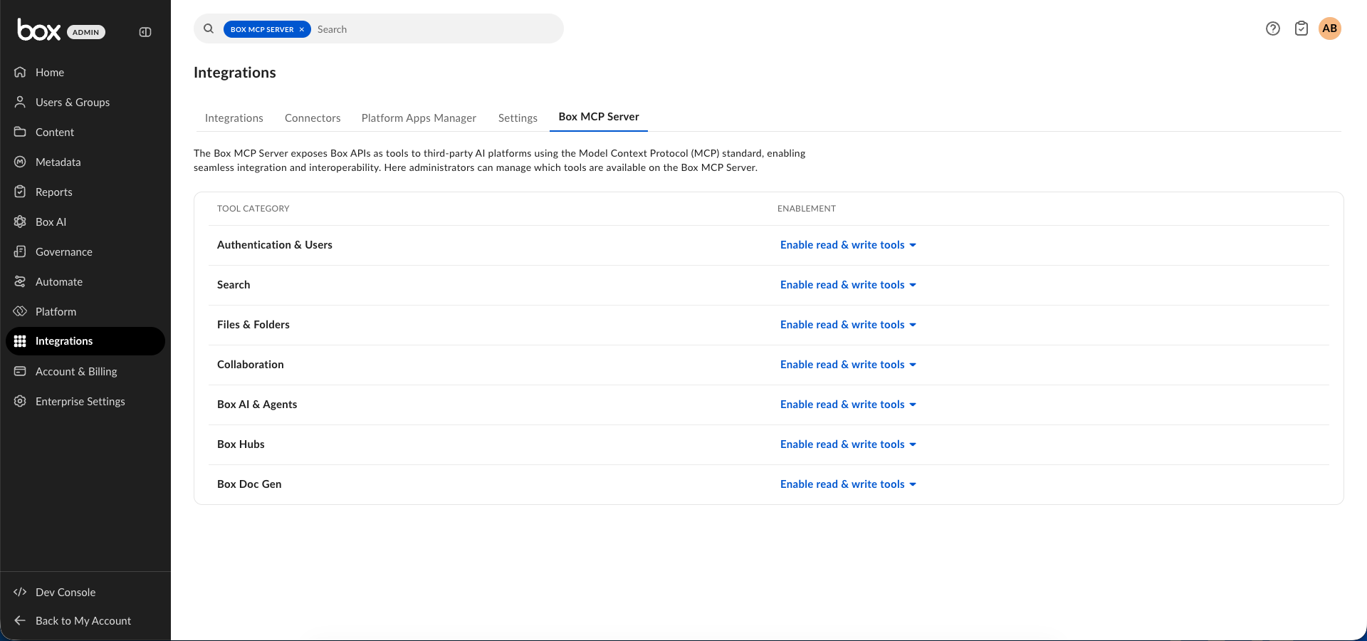Click the Reports clipboard icon

coord(20,192)
